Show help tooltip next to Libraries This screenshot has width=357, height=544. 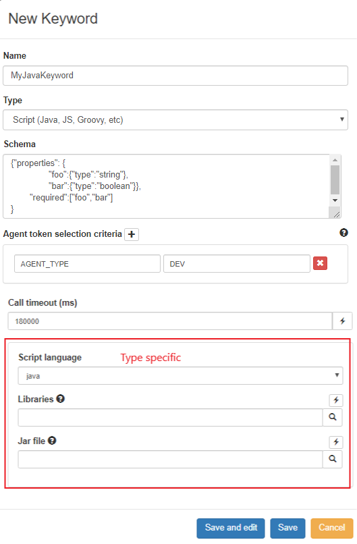(60, 399)
